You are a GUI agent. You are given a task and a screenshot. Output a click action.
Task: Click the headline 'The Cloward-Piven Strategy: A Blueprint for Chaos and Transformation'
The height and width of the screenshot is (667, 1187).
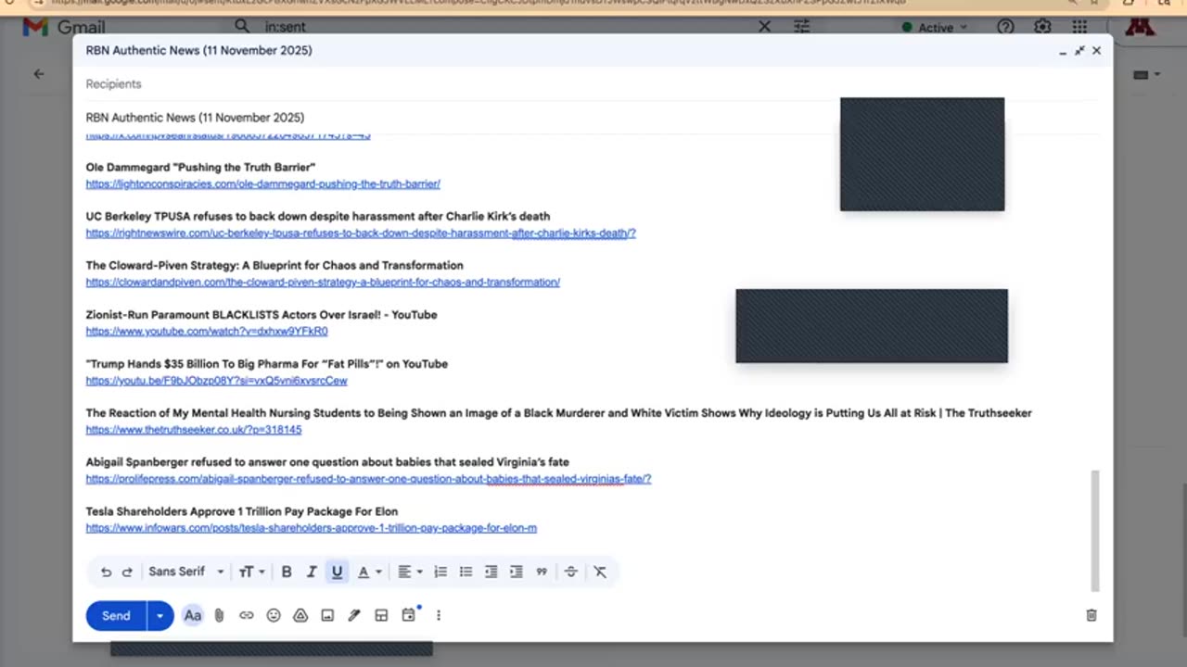click(x=274, y=266)
